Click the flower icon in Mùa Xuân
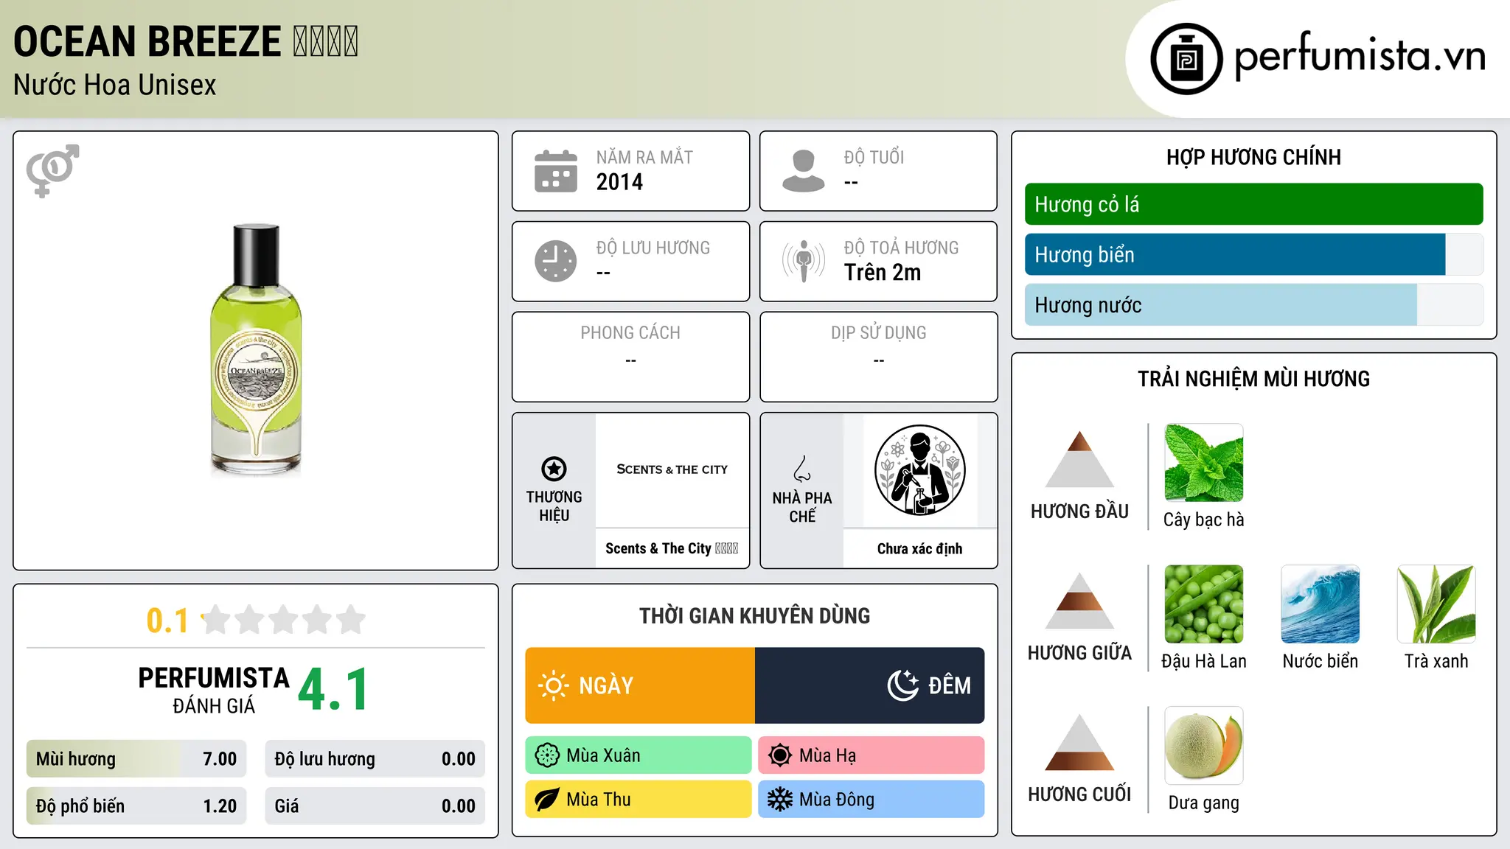This screenshot has width=1510, height=849. pos(547,755)
